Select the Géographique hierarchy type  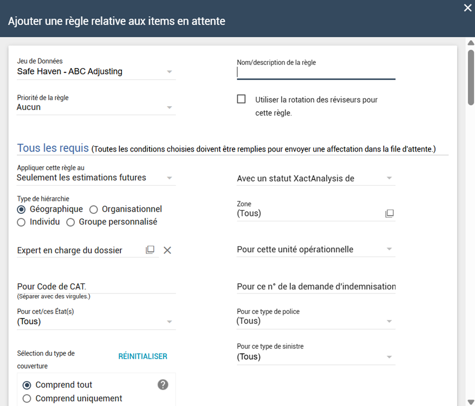point(22,209)
